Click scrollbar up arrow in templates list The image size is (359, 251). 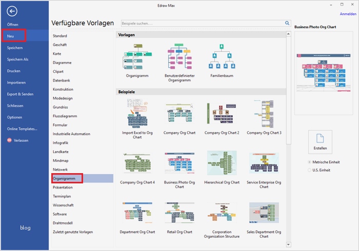(x=288, y=34)
